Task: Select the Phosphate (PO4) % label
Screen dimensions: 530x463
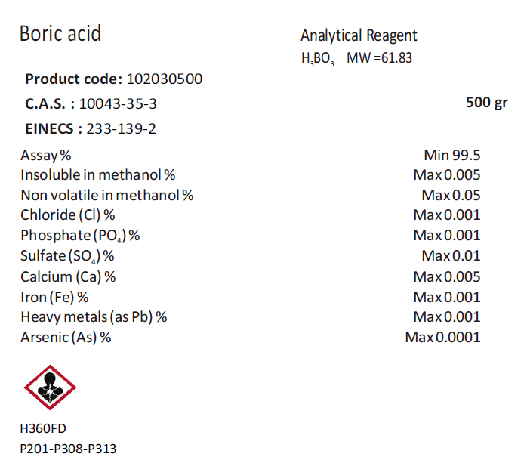Action: tap(80, 235)
